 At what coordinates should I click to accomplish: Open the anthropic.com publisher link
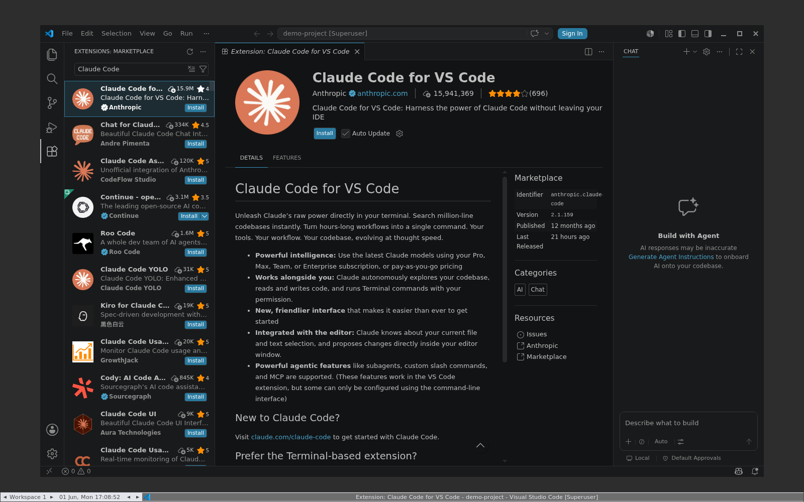coord(382,93)
